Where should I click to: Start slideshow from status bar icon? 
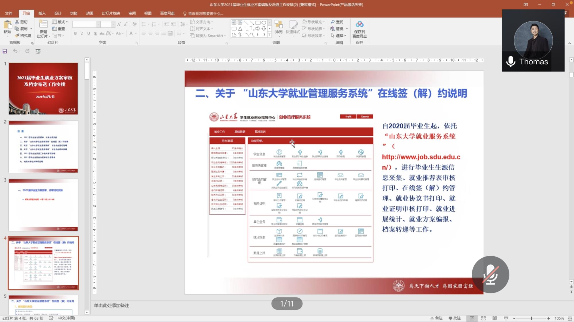click(506, 318)
